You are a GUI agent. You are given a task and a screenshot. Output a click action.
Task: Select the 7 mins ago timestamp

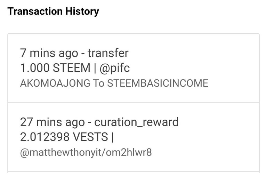[x=49, y=53]
